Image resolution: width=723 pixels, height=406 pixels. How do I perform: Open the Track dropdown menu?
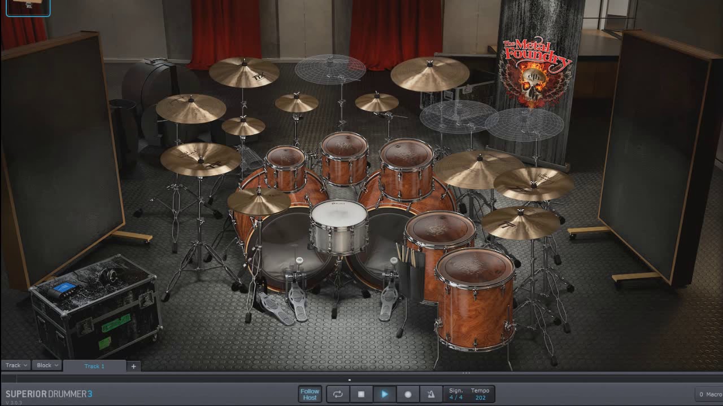click(16, 365)
